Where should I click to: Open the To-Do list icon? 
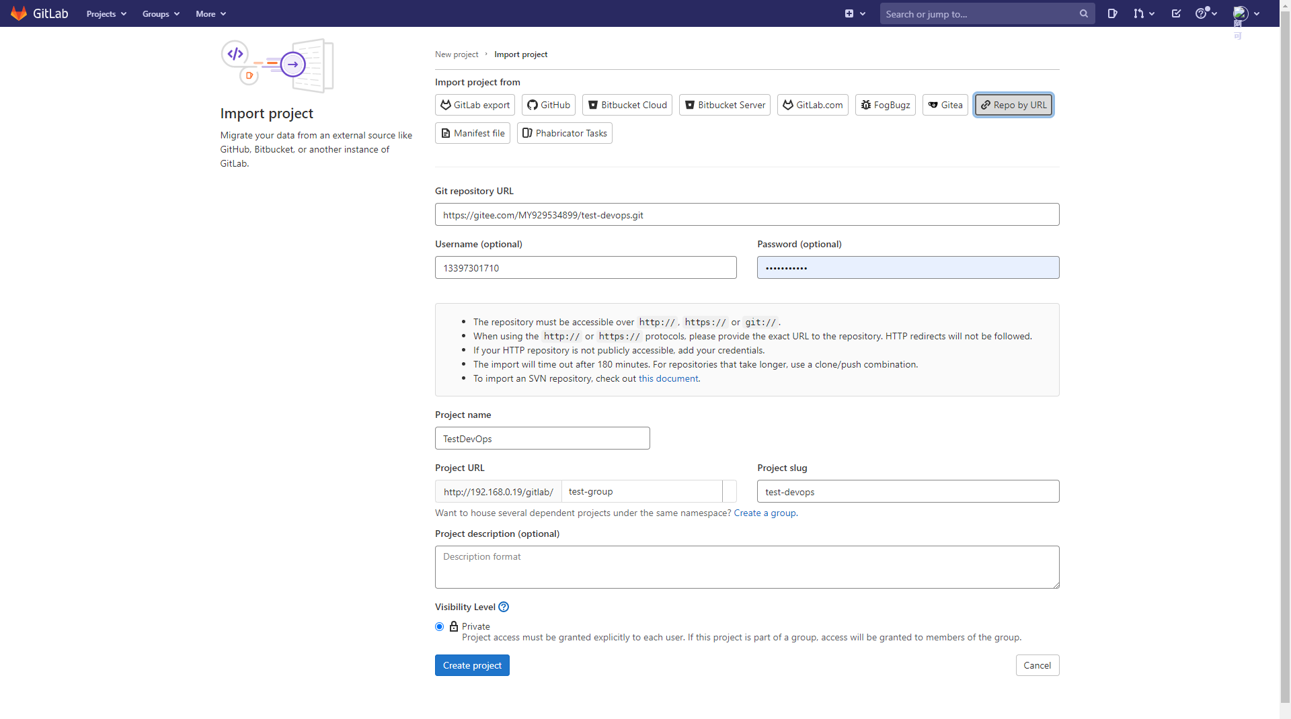(1176, 13)
